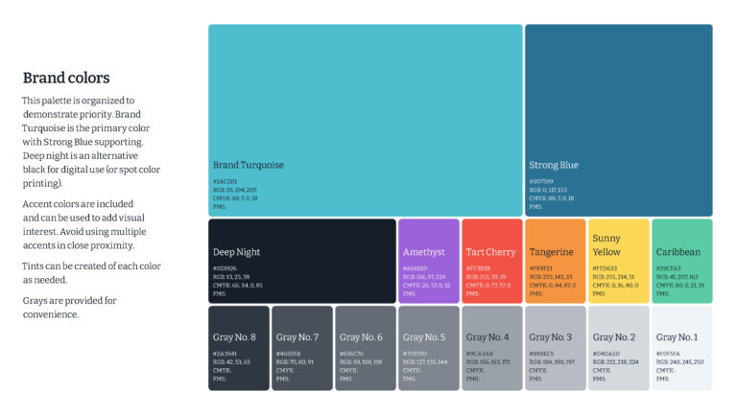Select the Gray No. 7 swatch

point(302,348)
